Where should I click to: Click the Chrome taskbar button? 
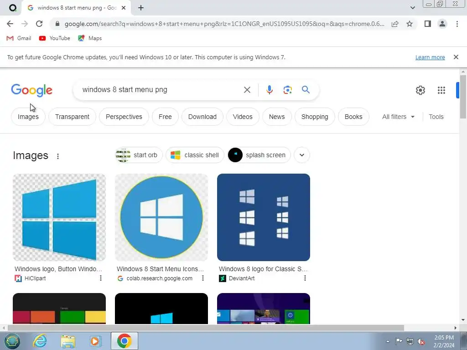pos(124,341)
